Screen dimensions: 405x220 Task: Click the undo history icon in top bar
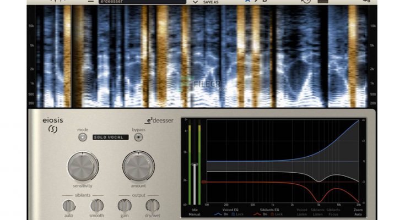306,2
